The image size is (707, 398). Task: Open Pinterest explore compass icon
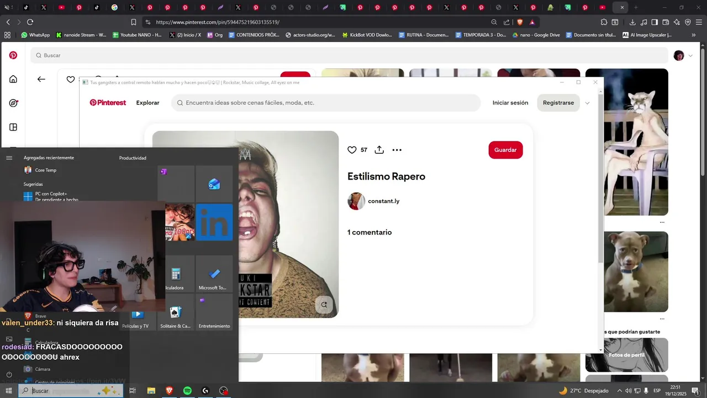[13, 103]
